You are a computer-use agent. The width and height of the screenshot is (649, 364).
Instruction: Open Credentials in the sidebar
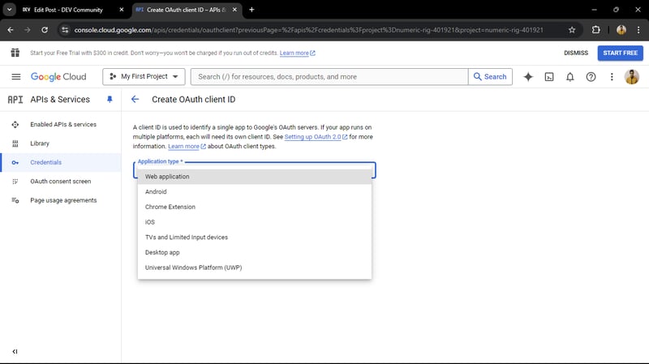60,163
